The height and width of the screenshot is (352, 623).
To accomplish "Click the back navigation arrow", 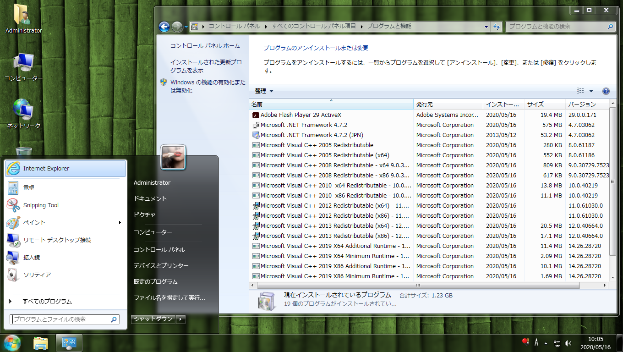I will [x=164, y=27].
